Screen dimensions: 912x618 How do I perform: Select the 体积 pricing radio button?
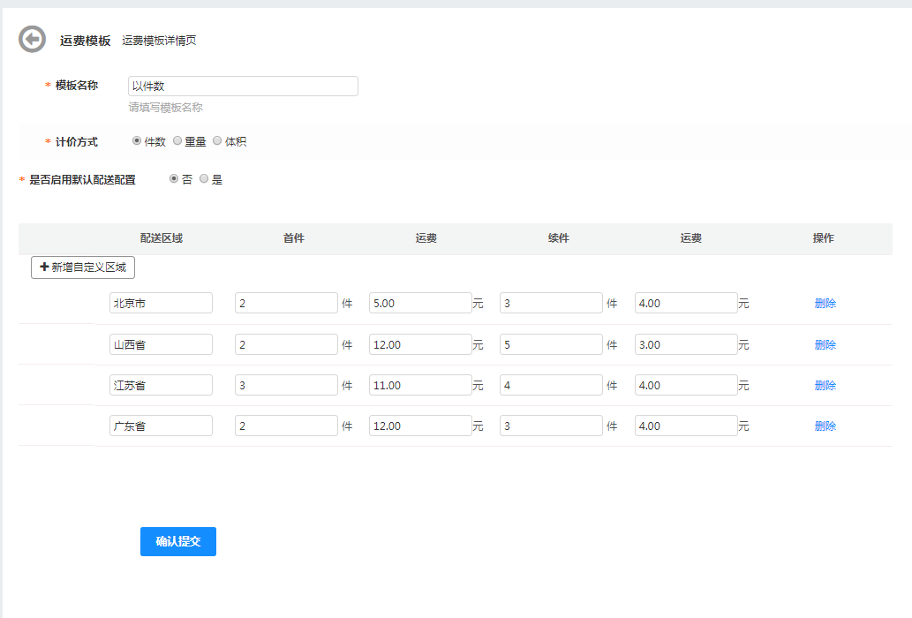pyautogui.click(x=217, y=141)
